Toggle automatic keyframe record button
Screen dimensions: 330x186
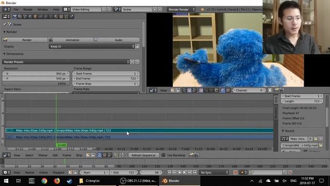(x=235, y=172)
